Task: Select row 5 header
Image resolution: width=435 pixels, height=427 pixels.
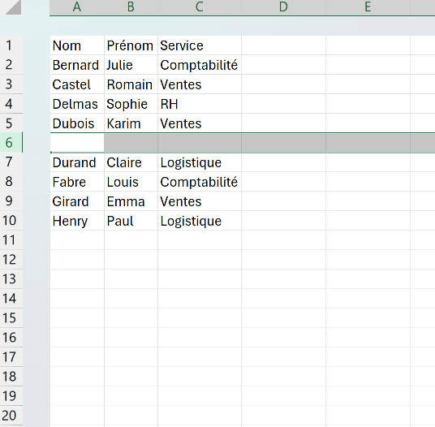Action: (11, 123)
